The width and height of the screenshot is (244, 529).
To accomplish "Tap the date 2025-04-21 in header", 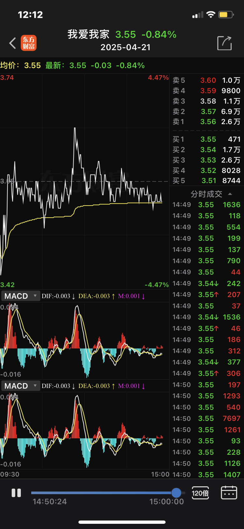I will point(126,48).
